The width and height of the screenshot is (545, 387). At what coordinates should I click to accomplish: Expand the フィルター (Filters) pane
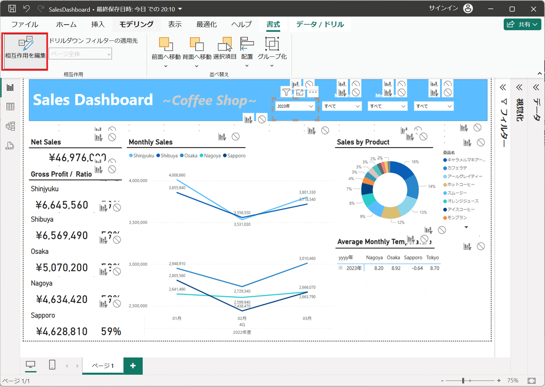[503, 88]
